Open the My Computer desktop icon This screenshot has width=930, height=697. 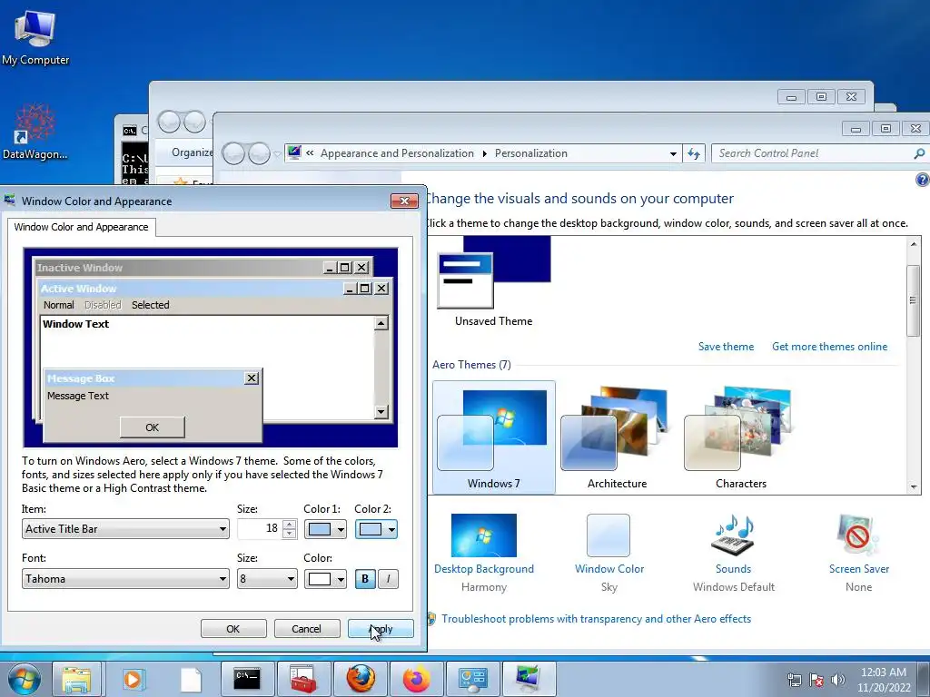(x=35, y=36)
